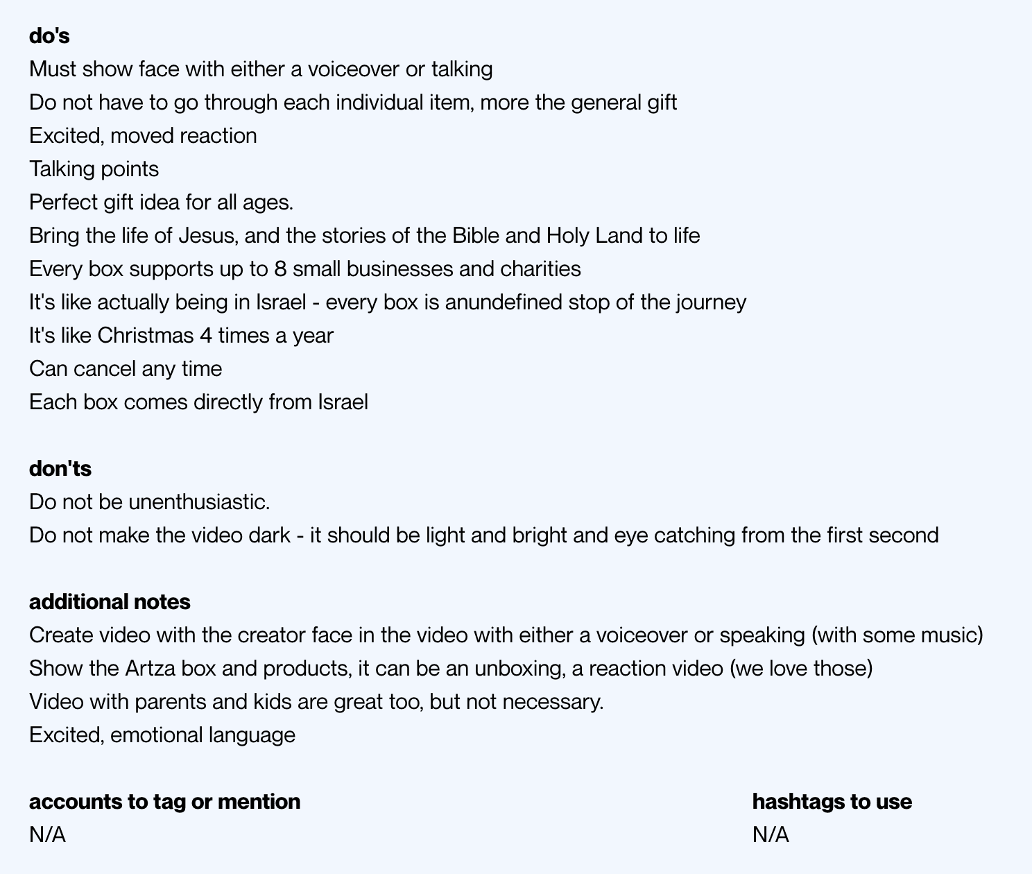Click "Each box comes directly from Israel"
This screenshot has width=1032, height=874.
[198, 402]
